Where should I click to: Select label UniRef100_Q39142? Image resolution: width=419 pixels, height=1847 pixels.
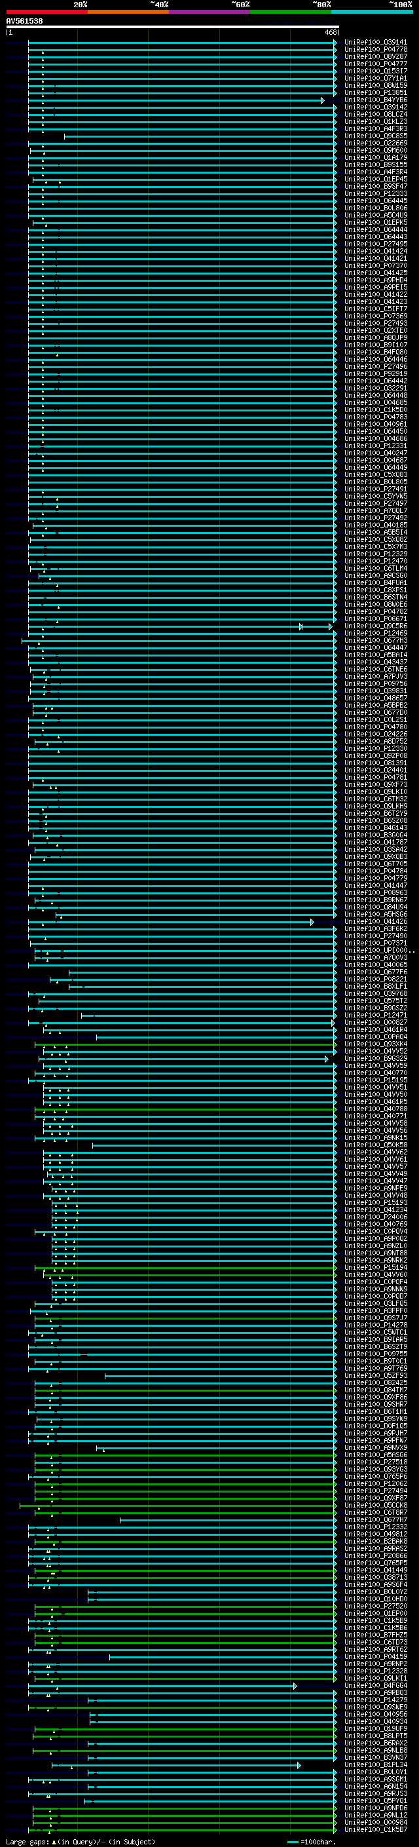(x=376, y=107)
